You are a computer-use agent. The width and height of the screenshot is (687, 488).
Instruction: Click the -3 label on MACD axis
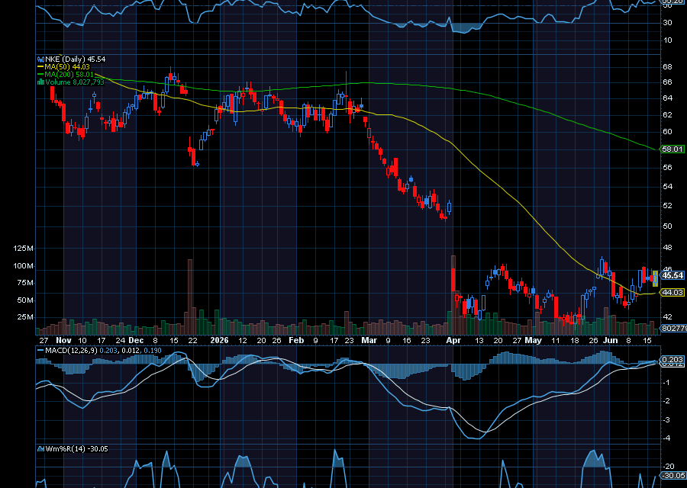click(x=666, y=419)
